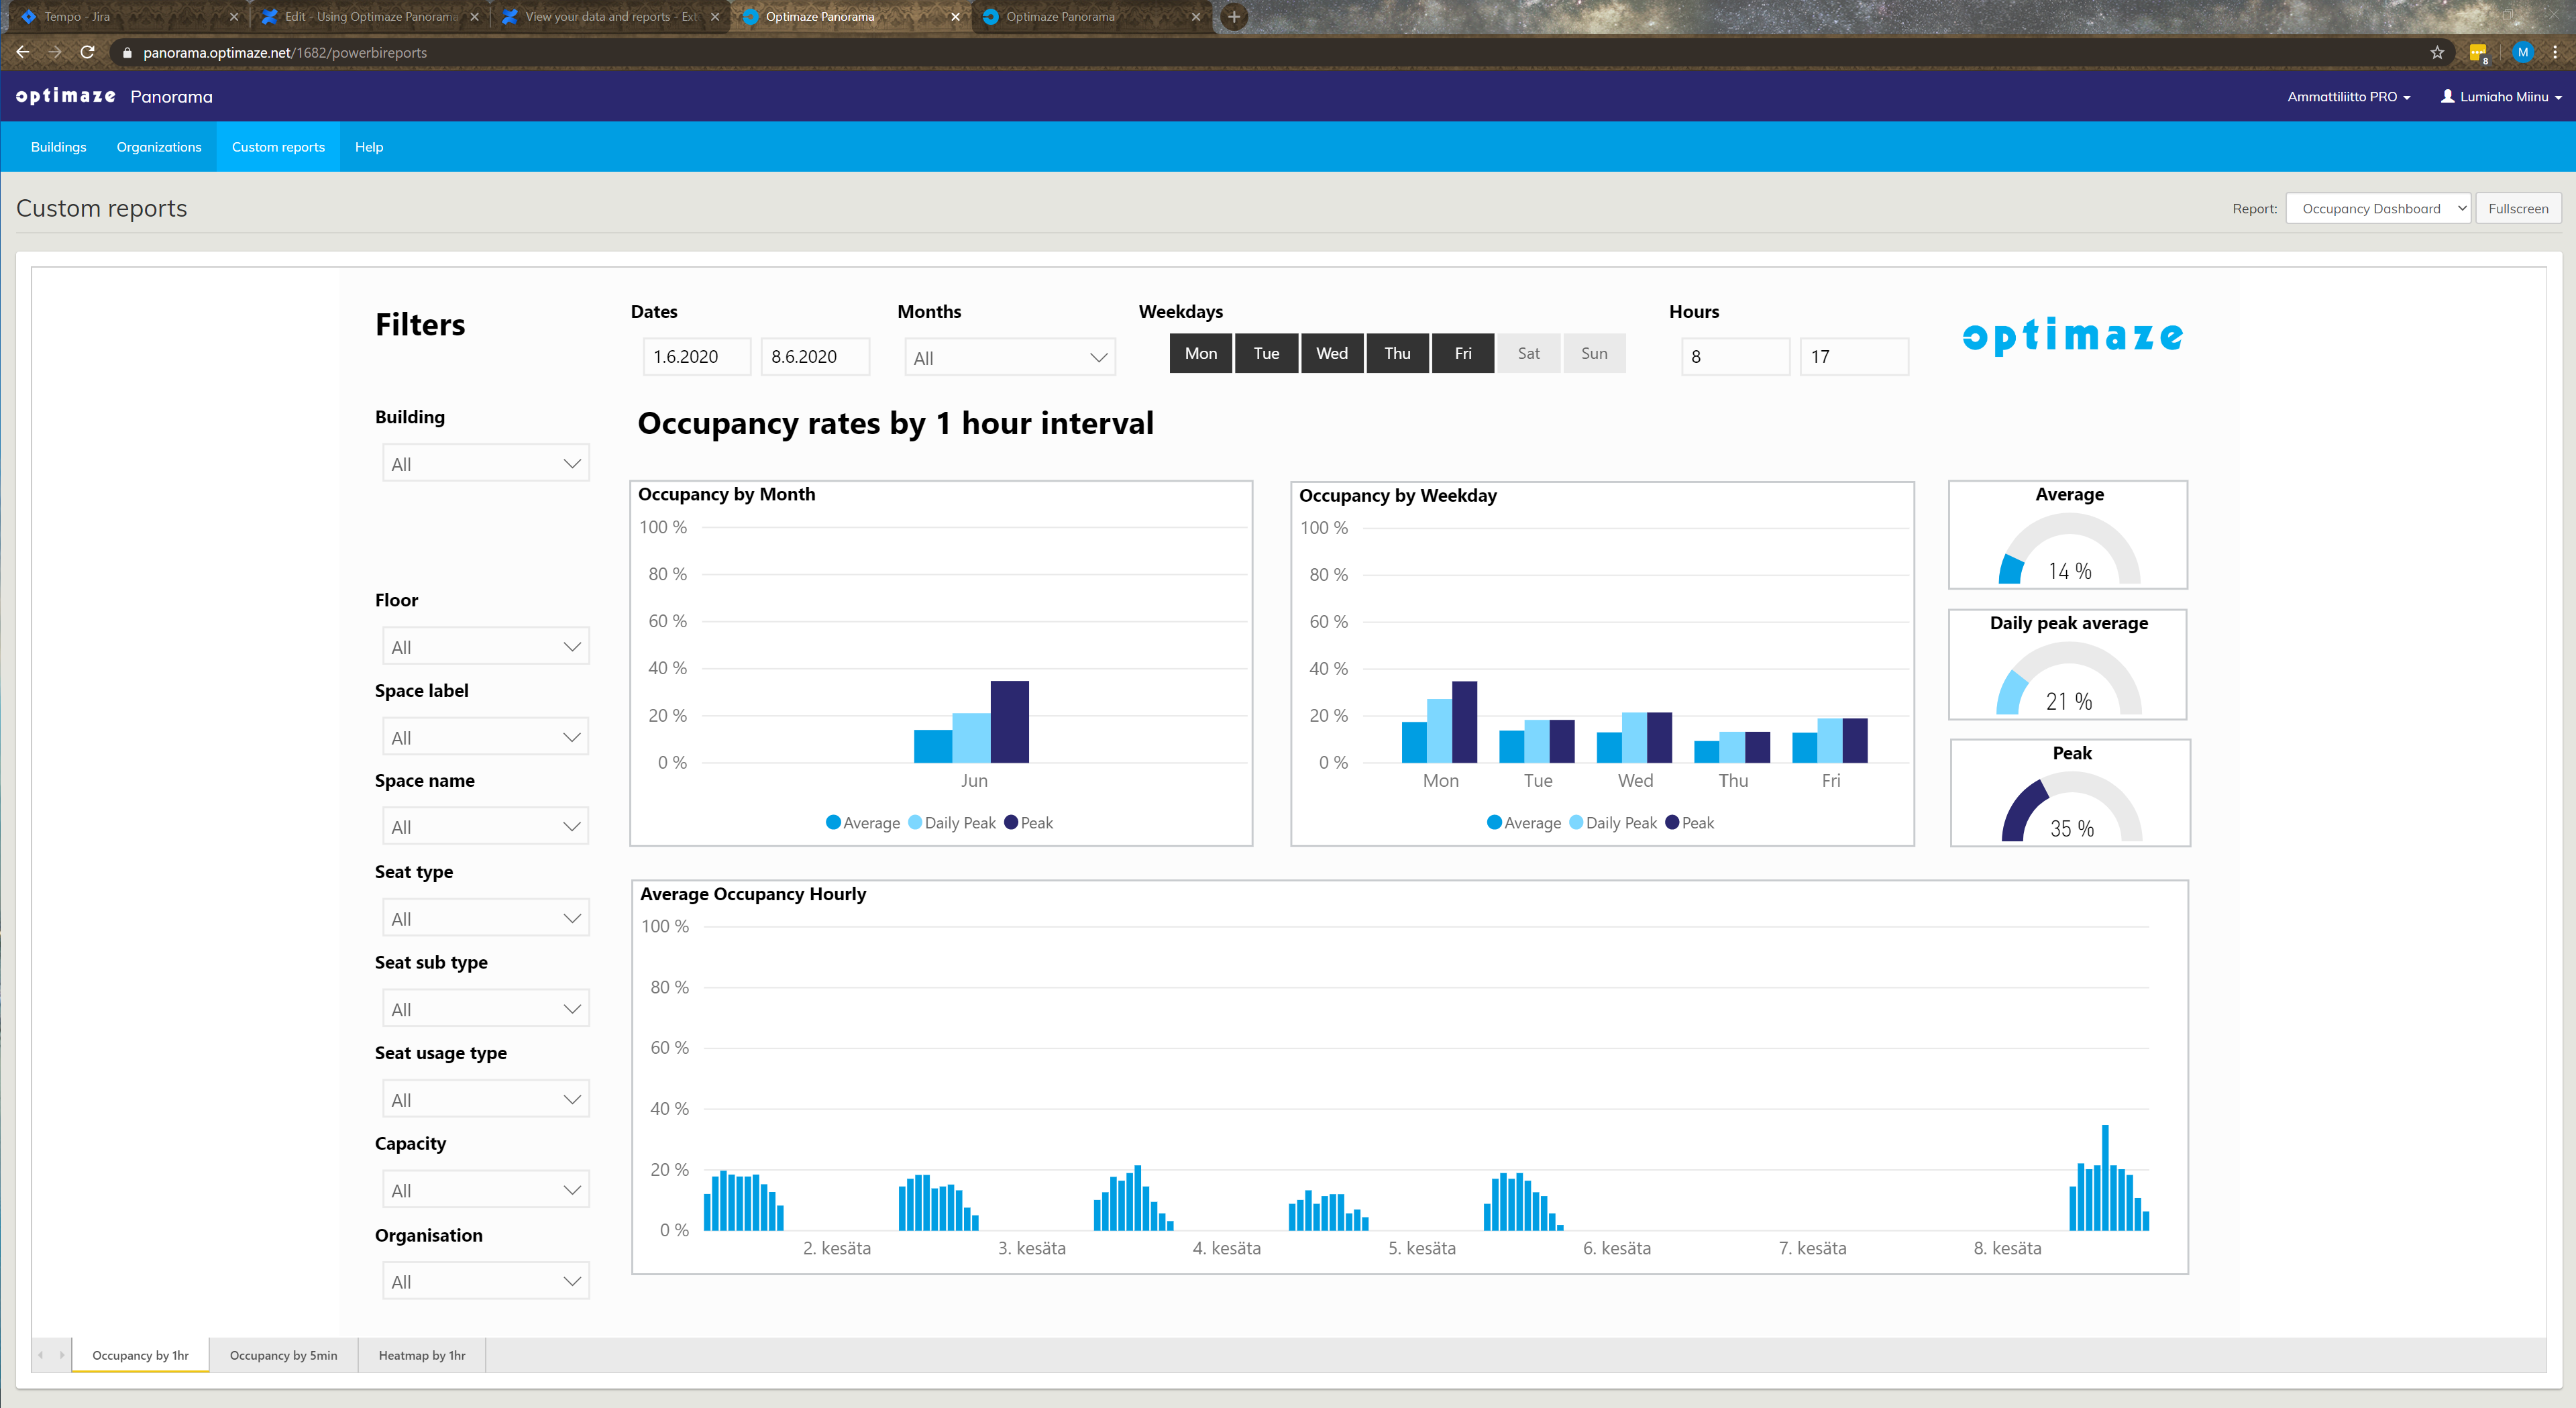Toggle the Sat weekday filter
Image resolution: width=2576 pixels, height=1408 pixels.
(1528, 353)
